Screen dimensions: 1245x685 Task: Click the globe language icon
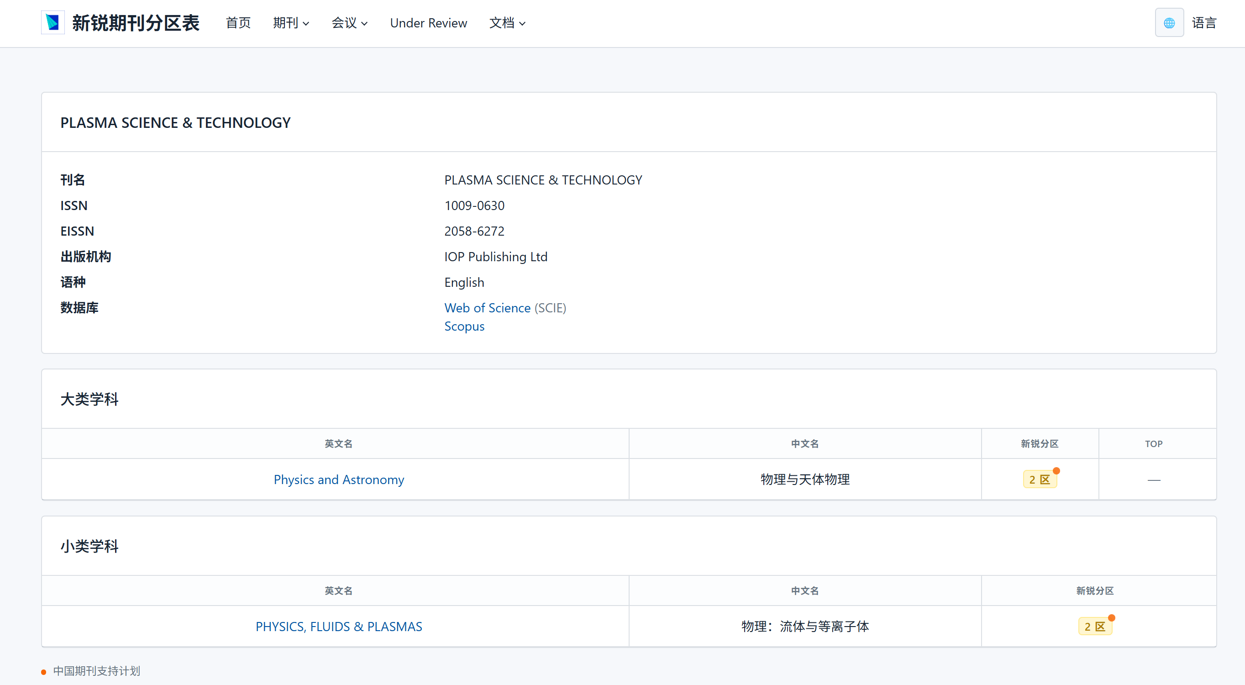click(x=1169, y=23)
